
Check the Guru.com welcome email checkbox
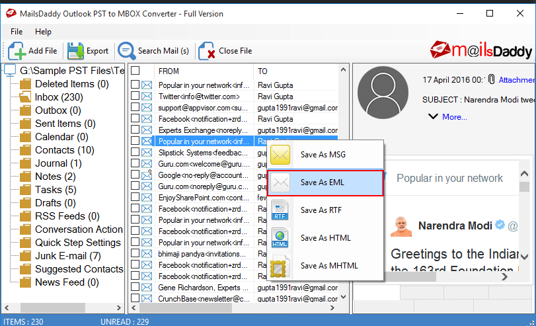135,163
